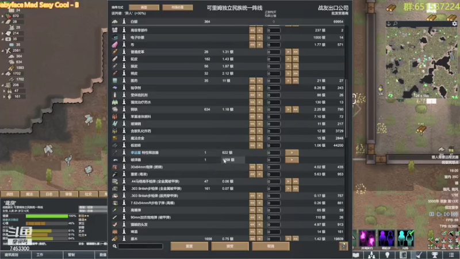The width and height of the screenshot is (460, 259).
Task: Set game to normal play speed
Action: [439, 214]
